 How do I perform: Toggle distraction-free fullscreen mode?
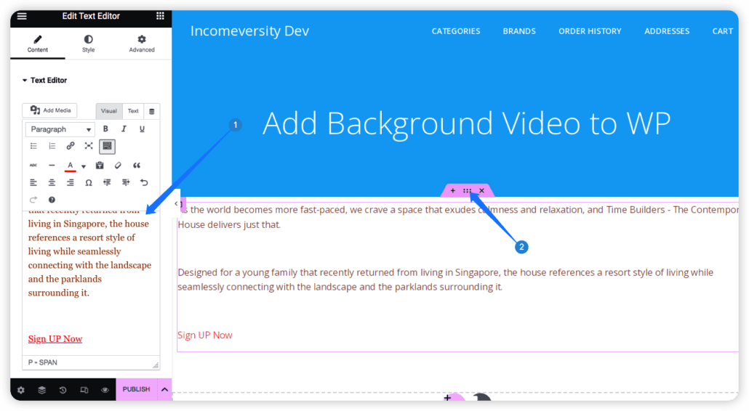click(x=89, y=146)
